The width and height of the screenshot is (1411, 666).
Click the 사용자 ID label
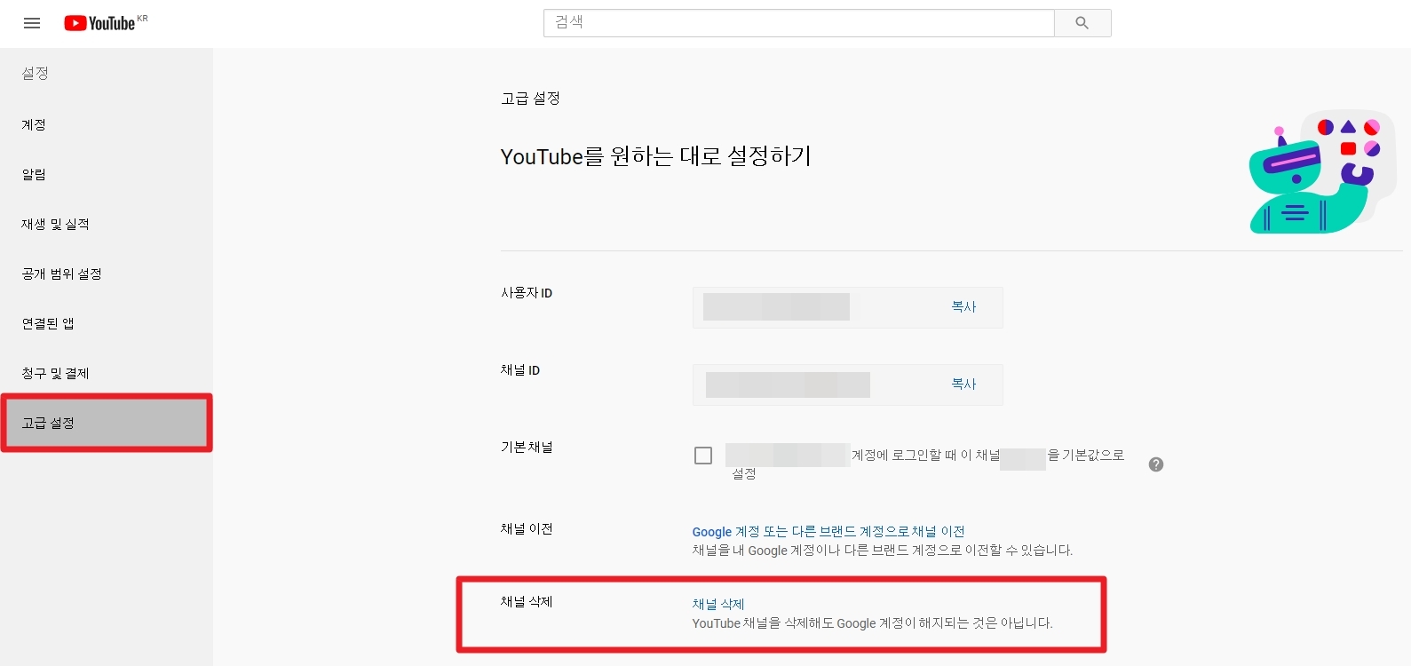[527, 293]
